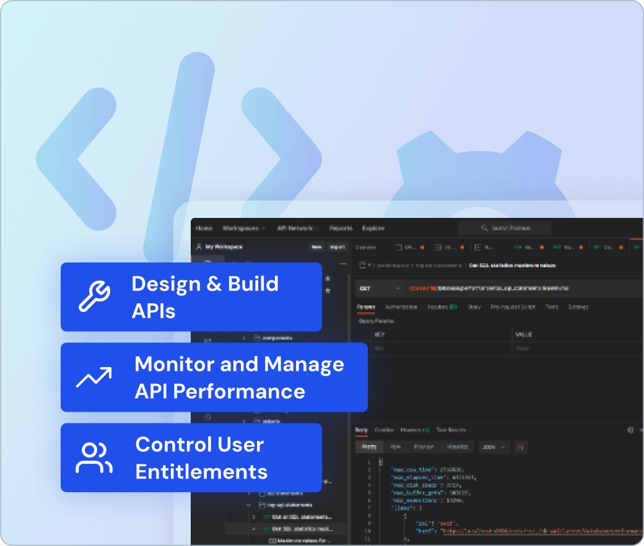Expand the Get all SQL statements request
Screen dimensions: 644x546
(253, 517)
